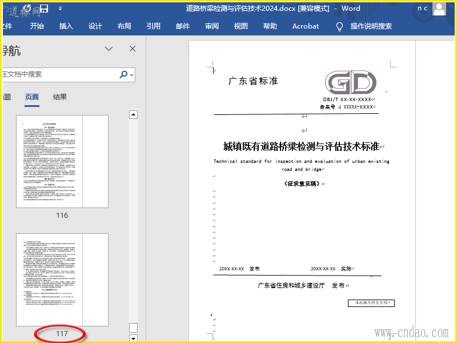Open navigation pane task options chevron
Viewport: 457px width, 343px height.
pos(109,49)
